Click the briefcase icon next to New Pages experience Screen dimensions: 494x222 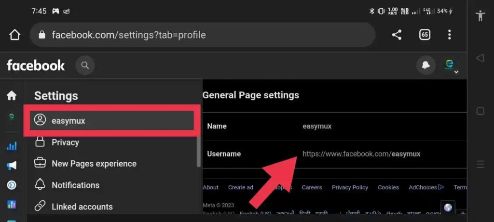[x=40, y=164]
